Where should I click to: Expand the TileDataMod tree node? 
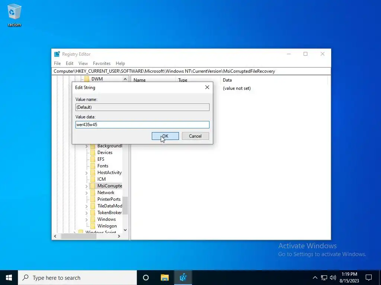(x=86, y=206)
